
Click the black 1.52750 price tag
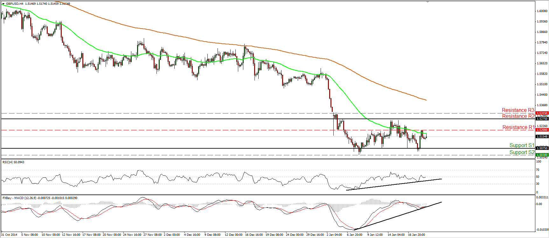[542, 119]
